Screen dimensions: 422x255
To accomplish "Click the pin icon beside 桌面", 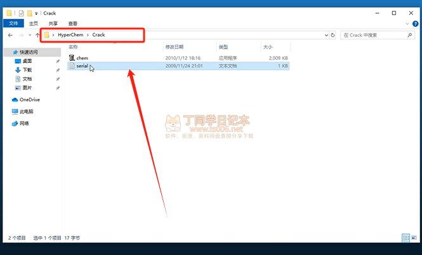I will 58,62.
